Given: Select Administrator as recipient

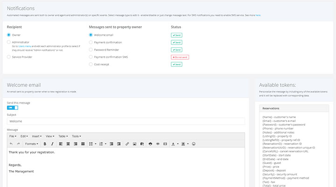Looking at the screenshot, I should (8, 42).
